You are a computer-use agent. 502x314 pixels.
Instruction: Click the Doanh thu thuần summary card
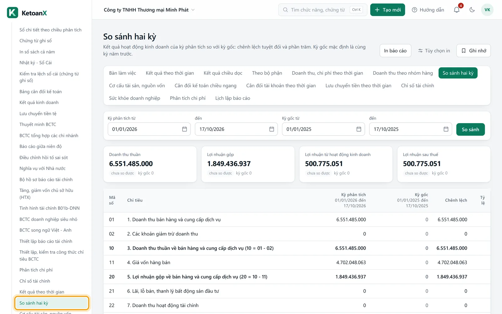[150, 164]
